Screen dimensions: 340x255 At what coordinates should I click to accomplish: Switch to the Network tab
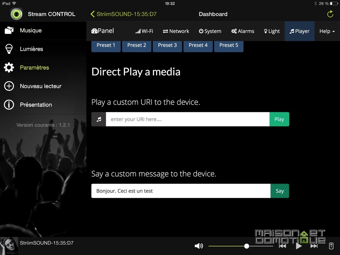[x=176, y=31]
